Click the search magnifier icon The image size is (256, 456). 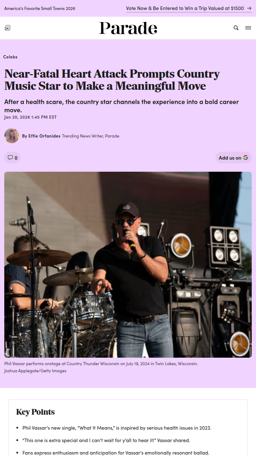236,28
